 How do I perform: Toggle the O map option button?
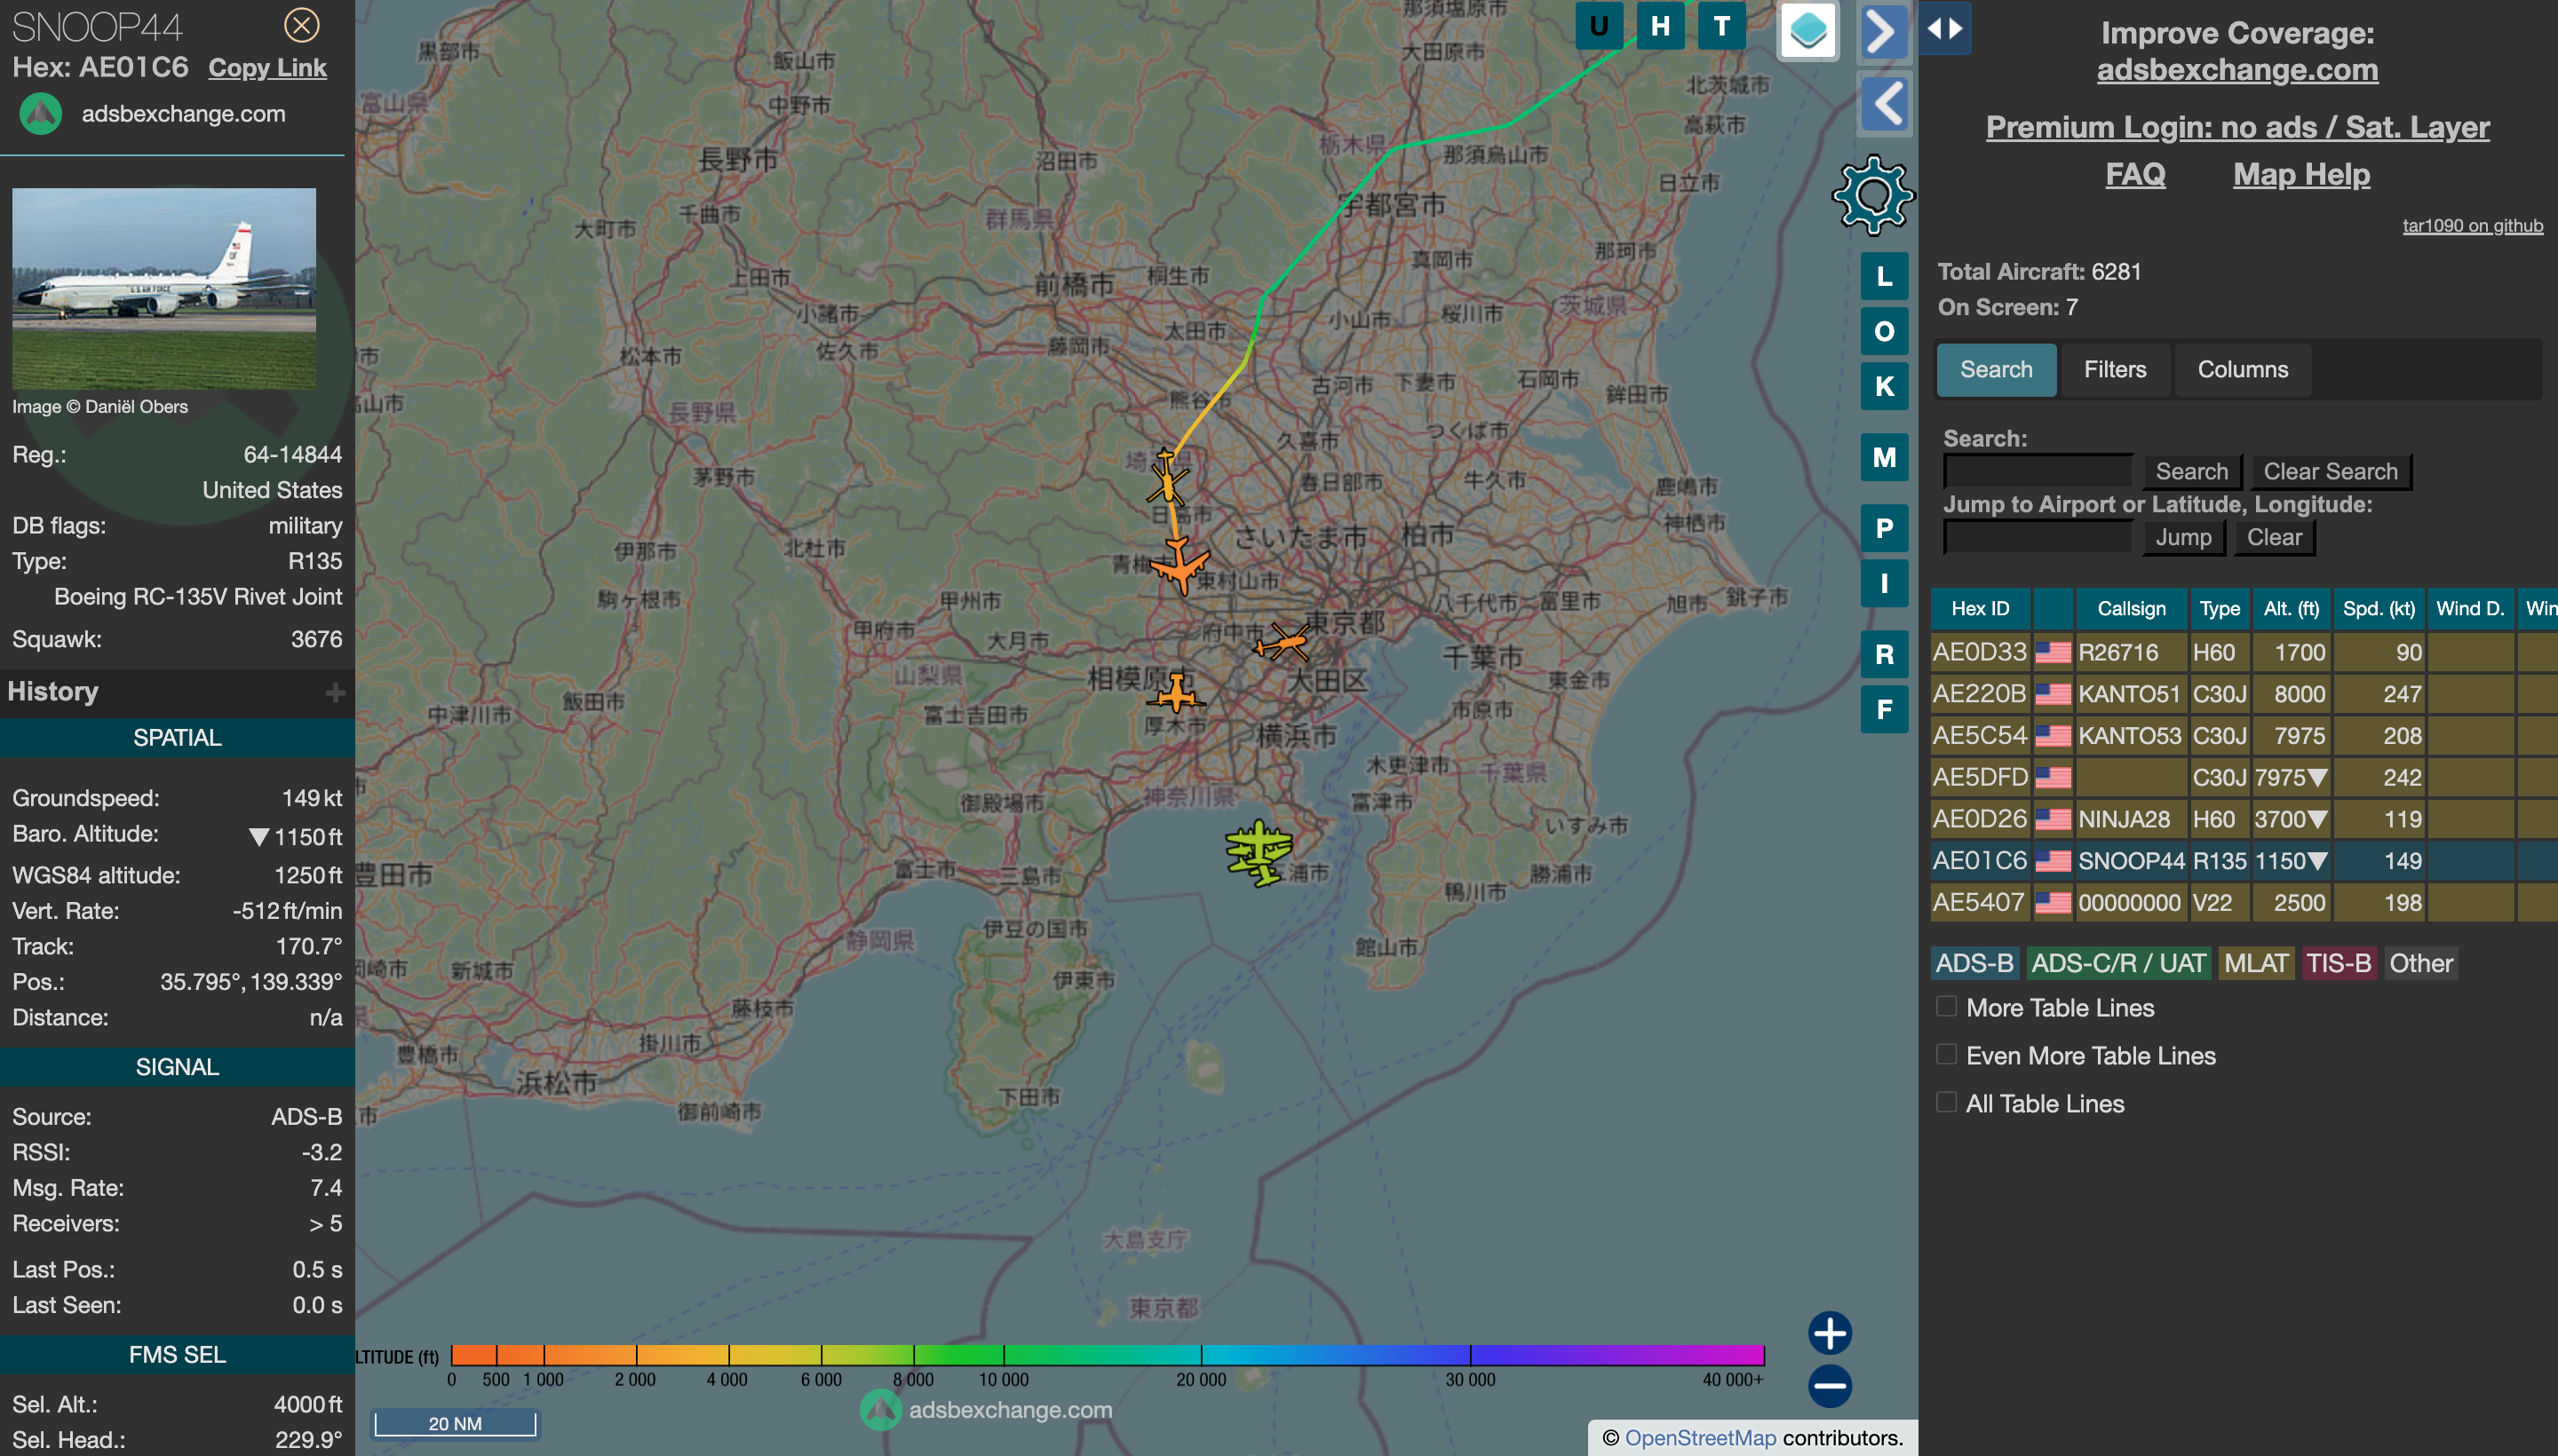pos(1884,331)
